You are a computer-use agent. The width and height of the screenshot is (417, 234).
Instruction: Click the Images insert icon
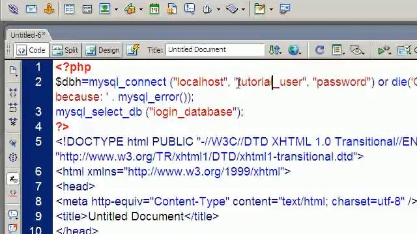point(105,8)
